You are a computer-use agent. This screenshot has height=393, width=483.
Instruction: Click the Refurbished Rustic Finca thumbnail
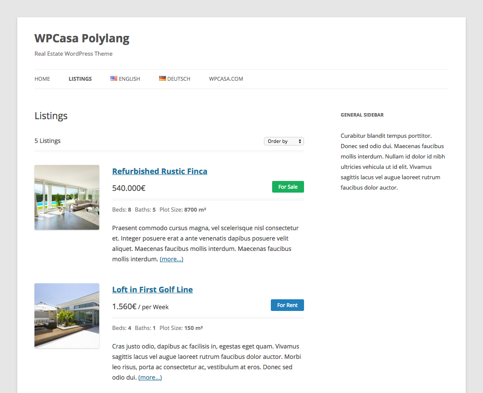[67, 197]
